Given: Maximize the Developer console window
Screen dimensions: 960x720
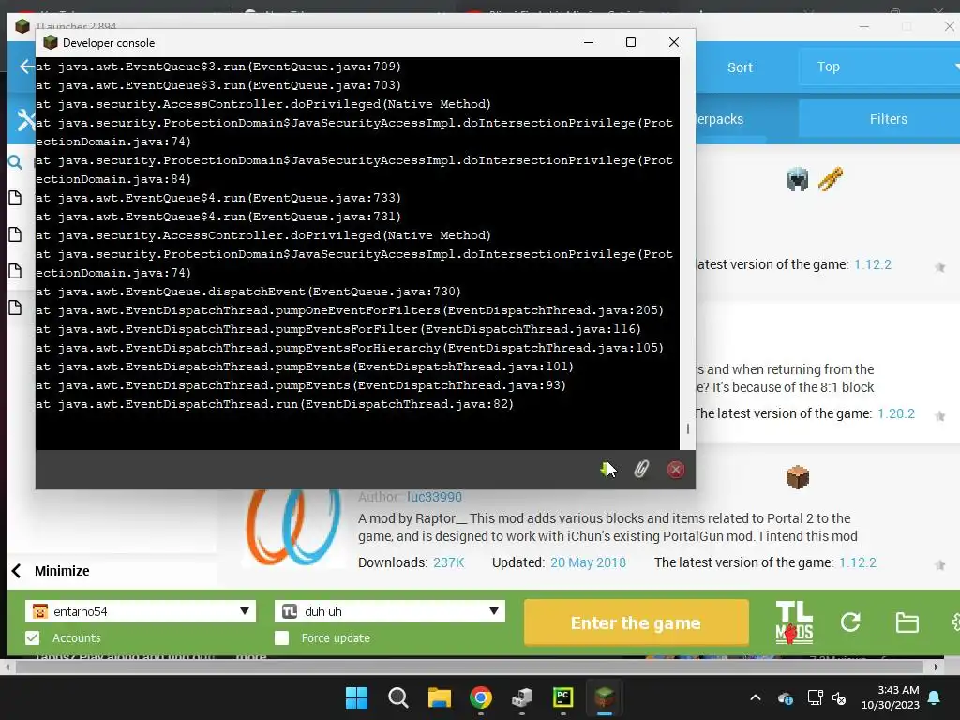Looking at the screenshot, I should [631, 42].
